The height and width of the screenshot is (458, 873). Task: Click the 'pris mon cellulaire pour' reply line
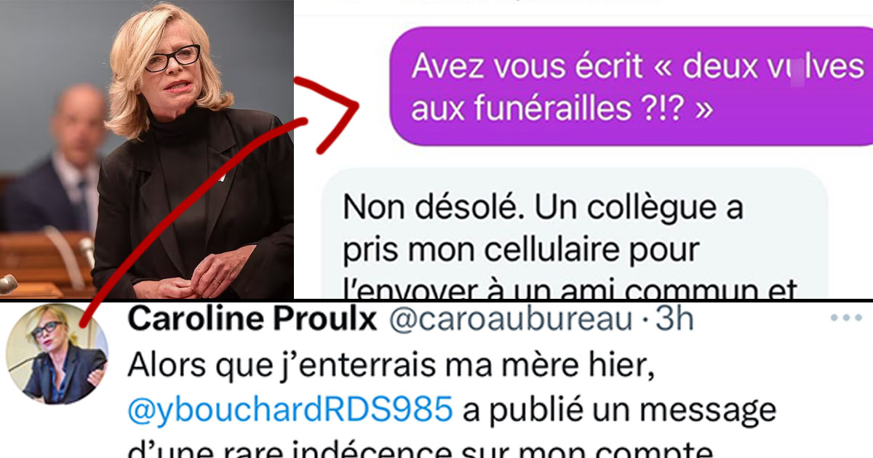coord(521,251)
